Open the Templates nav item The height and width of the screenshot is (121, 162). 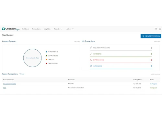[47, 29]
